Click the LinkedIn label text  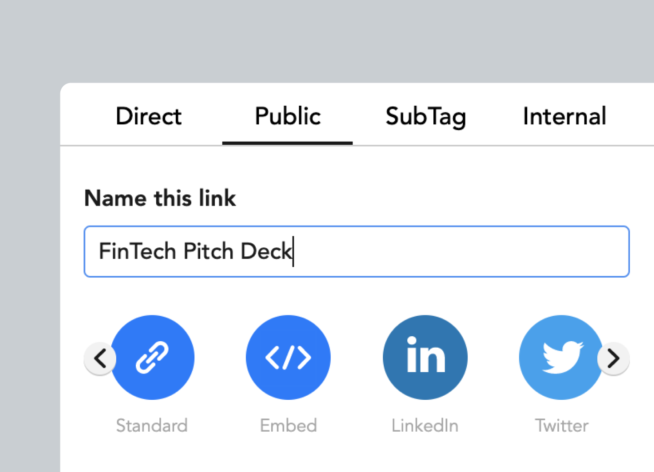pyautogui.click(x=425, y=426)
